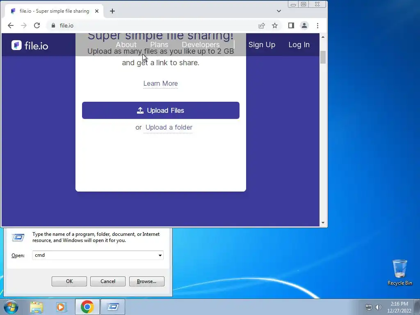Viewport: 420px width, 315px height.
Task: Follow the Learn More link
Action: tap(160, 84)
